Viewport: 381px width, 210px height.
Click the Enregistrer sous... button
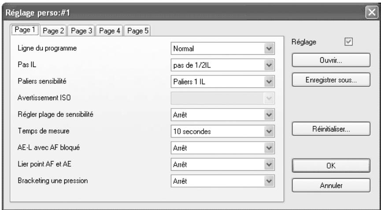(x=331, y=80)
